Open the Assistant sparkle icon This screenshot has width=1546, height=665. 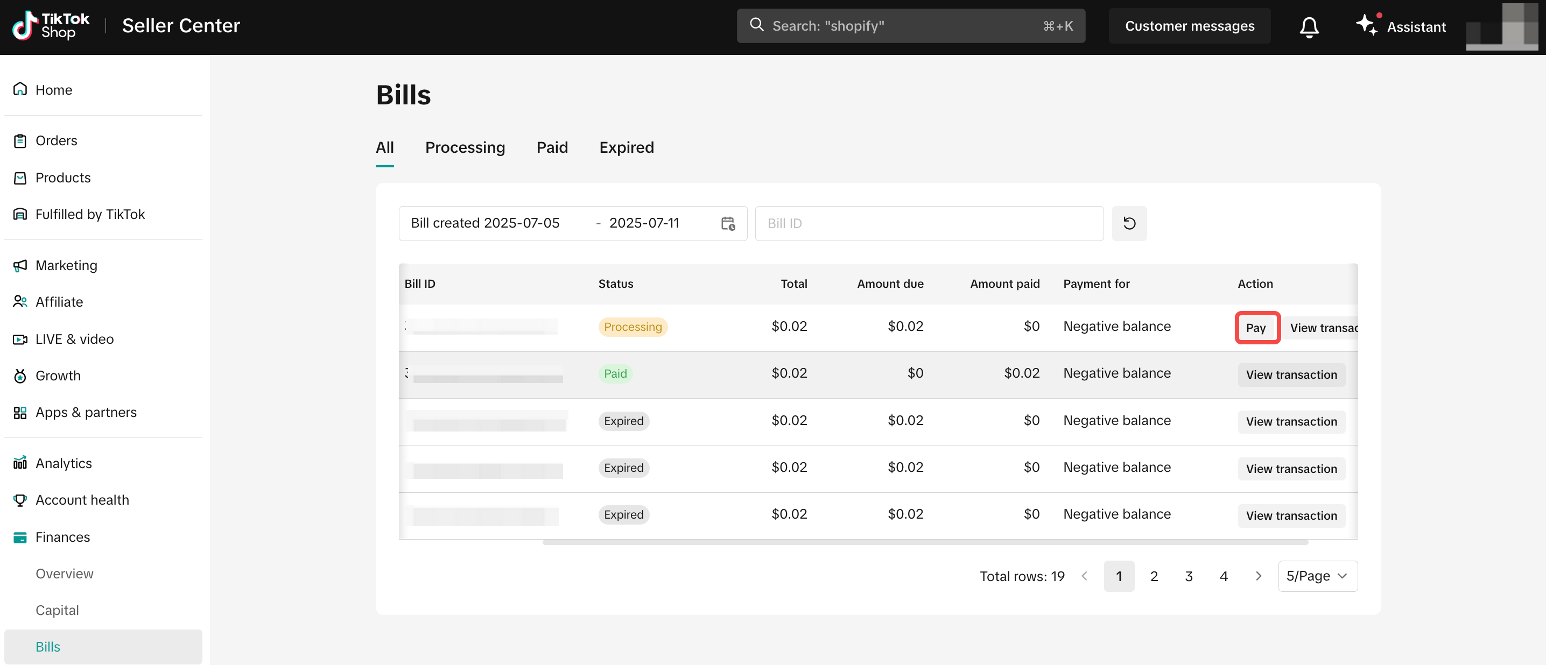pyautogui.click(x=1367, y=25)
